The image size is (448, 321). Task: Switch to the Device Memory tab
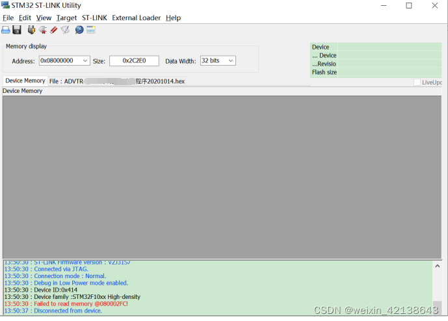click(25, 81)
